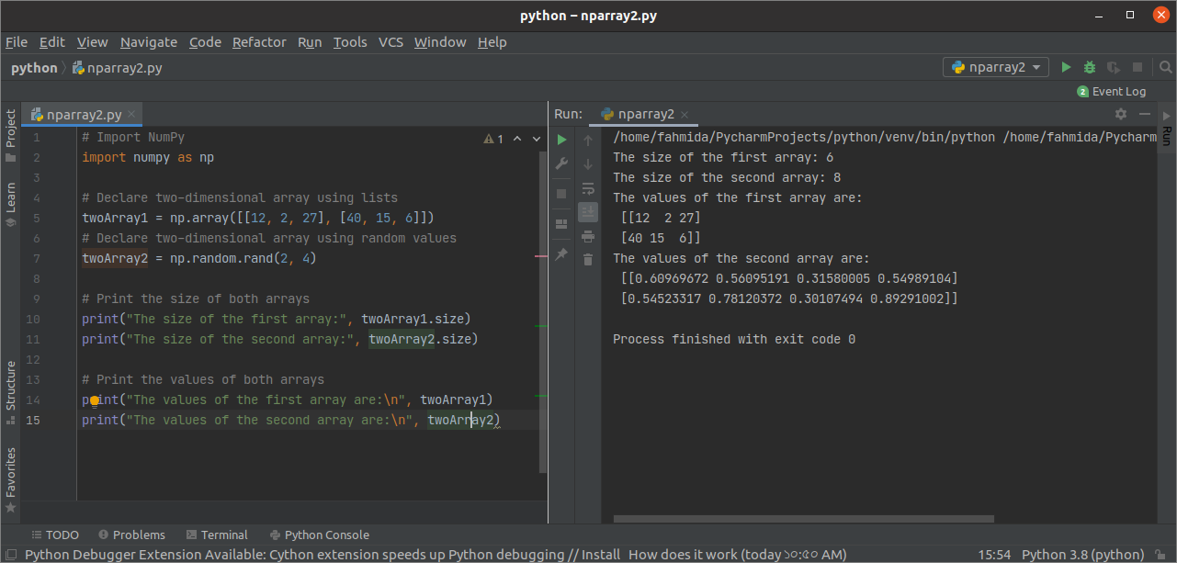Switch to the nparray2.py editor tab

click(82, 115)
